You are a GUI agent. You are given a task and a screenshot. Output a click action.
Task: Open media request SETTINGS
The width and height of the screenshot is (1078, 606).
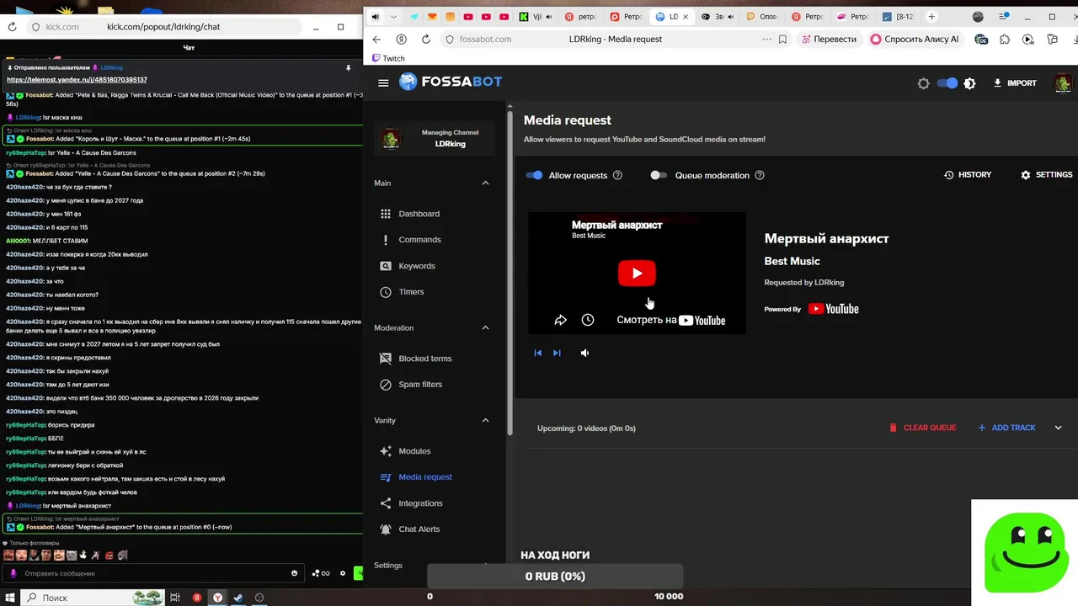pos(1046,175)
